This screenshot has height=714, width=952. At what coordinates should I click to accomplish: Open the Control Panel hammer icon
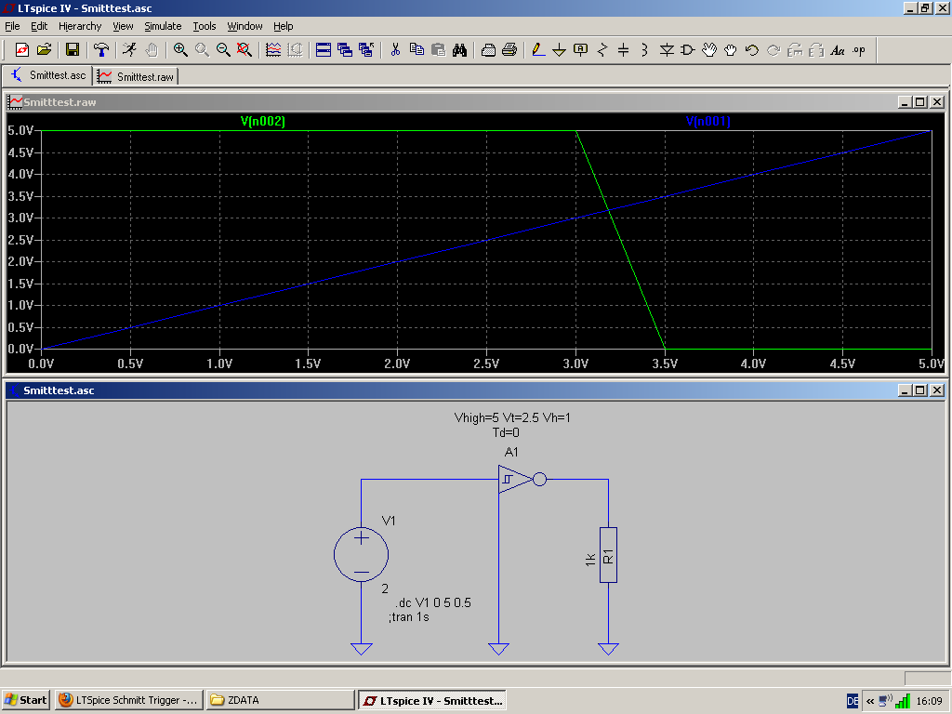pos(101,50)
